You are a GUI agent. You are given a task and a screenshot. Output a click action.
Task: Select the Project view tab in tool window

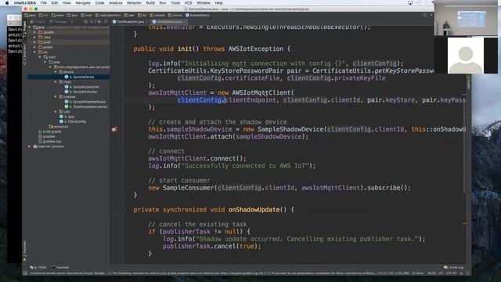pyautogui.click(x=38, y=22)
